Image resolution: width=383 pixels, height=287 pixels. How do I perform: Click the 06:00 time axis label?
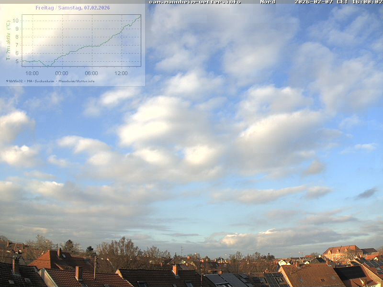[x=91, y=73]
